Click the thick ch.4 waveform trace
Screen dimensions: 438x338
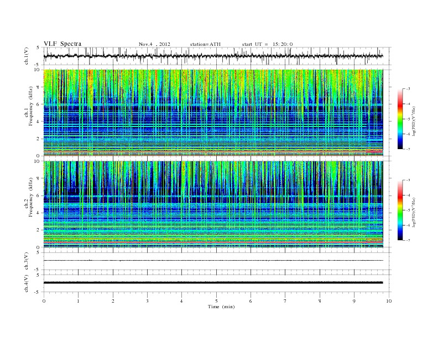[213, 283]
